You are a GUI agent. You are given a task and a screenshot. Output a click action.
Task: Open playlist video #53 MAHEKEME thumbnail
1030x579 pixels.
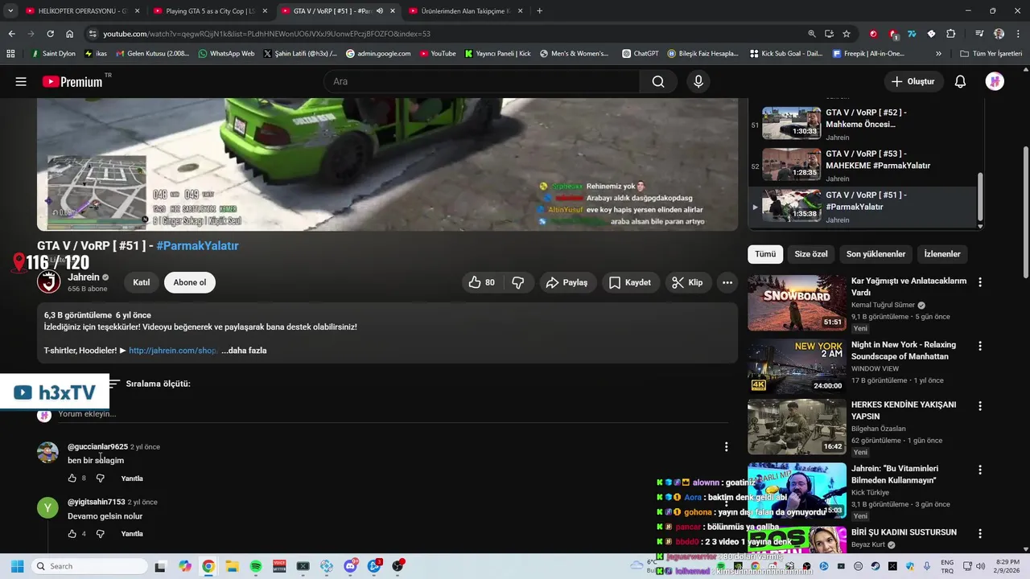792,165
